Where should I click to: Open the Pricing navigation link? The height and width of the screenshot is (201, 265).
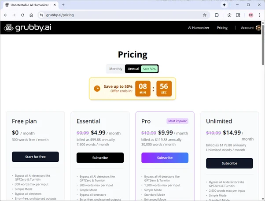222,28
